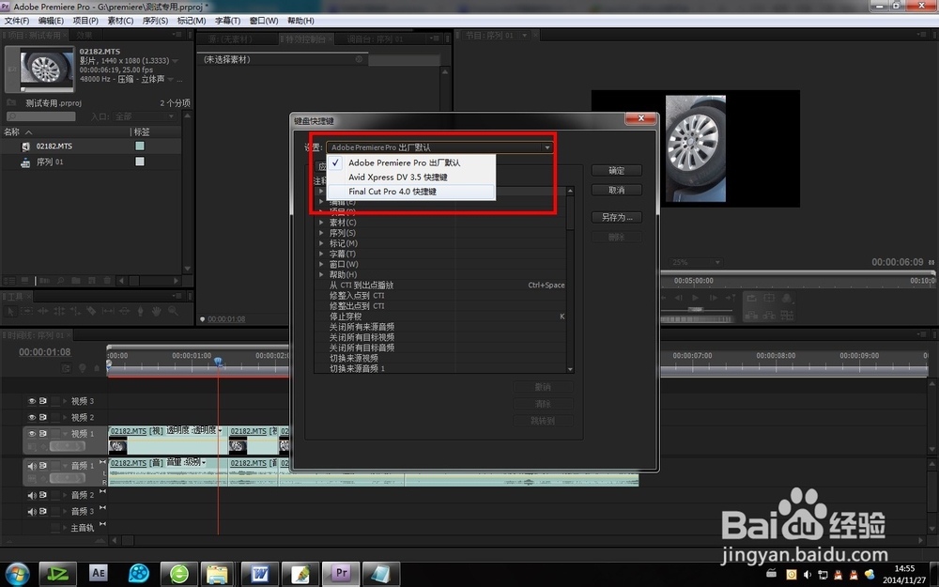Switch project panel to icon view
Viewport: 939px width, 587px height.
pos(24,280)
